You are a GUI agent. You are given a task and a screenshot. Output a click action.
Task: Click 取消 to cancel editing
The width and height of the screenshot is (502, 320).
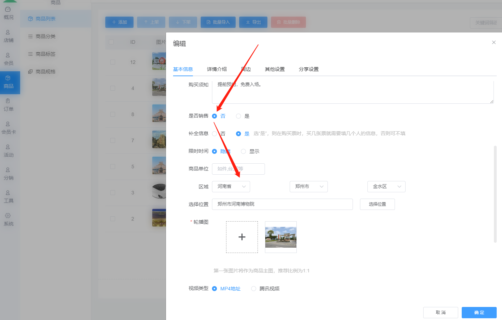pos(441,313)
